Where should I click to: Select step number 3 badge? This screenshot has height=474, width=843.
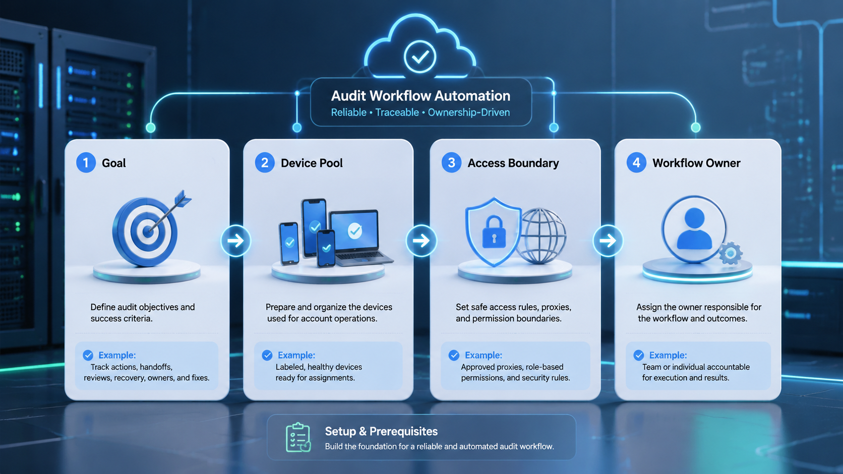[x=451, y=163]
